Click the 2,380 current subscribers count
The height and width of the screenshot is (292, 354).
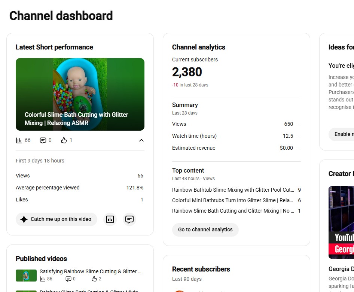(187, 72)
